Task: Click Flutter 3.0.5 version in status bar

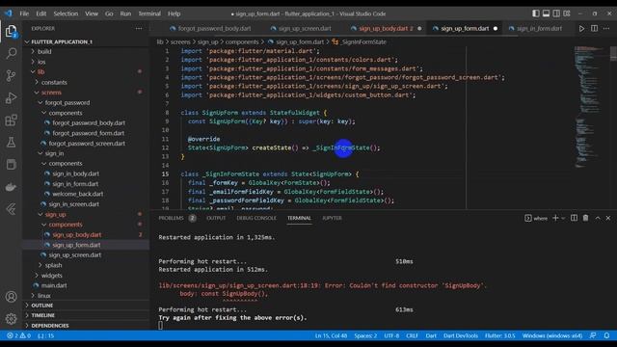Action: click(x=499, y=335)
